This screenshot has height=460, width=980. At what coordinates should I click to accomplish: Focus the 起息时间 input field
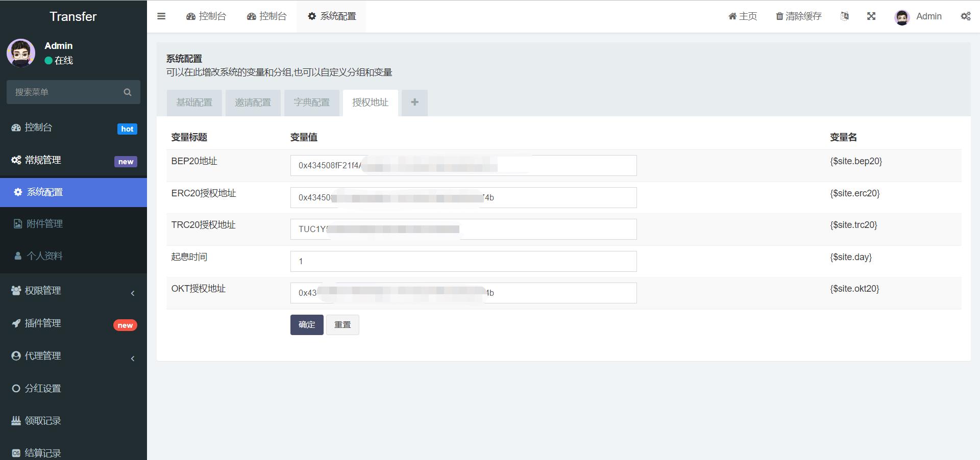click(x=463, y=261)
